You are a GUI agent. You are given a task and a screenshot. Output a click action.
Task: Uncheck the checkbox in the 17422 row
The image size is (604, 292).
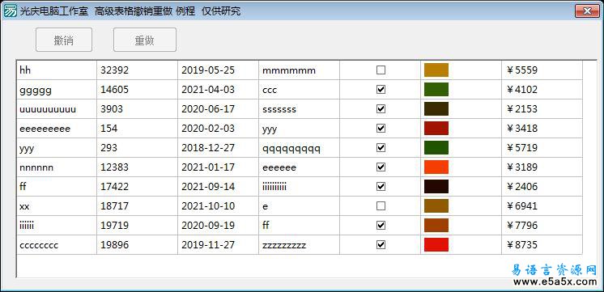[381, 187]
